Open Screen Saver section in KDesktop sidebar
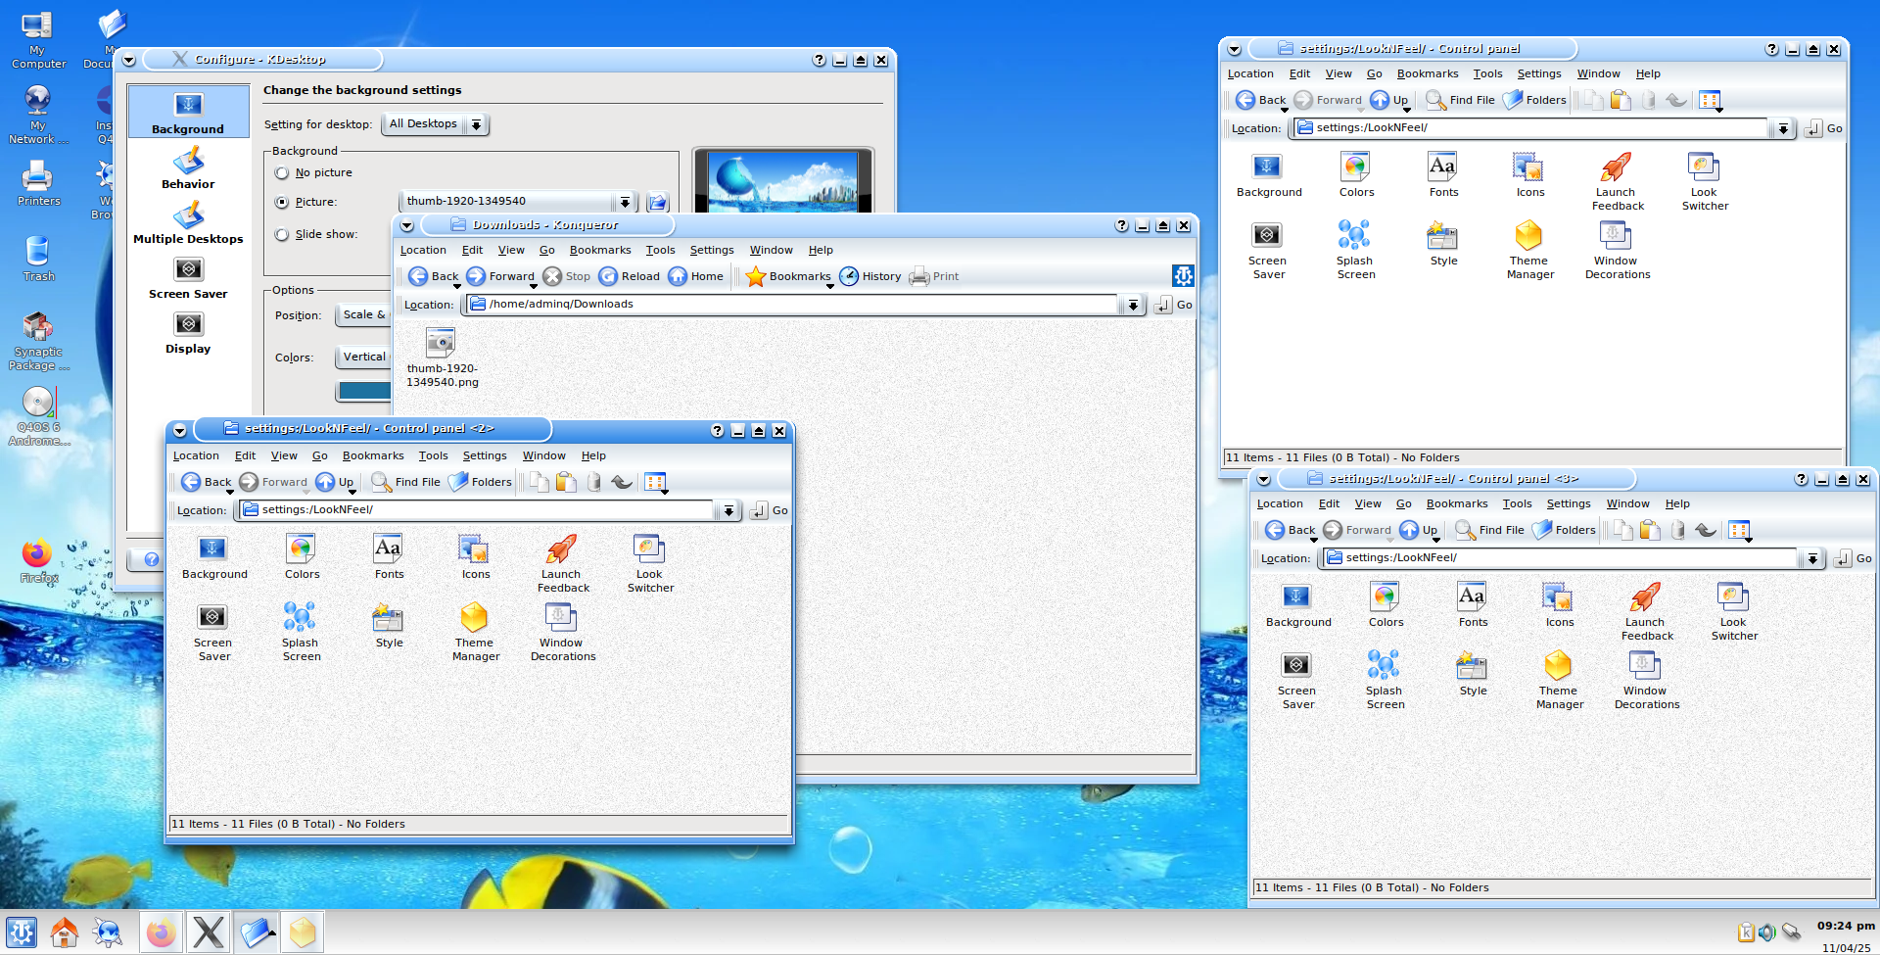Image resolution: width=1880 pixels, height=955 pixels. click(x=188, y=277)
